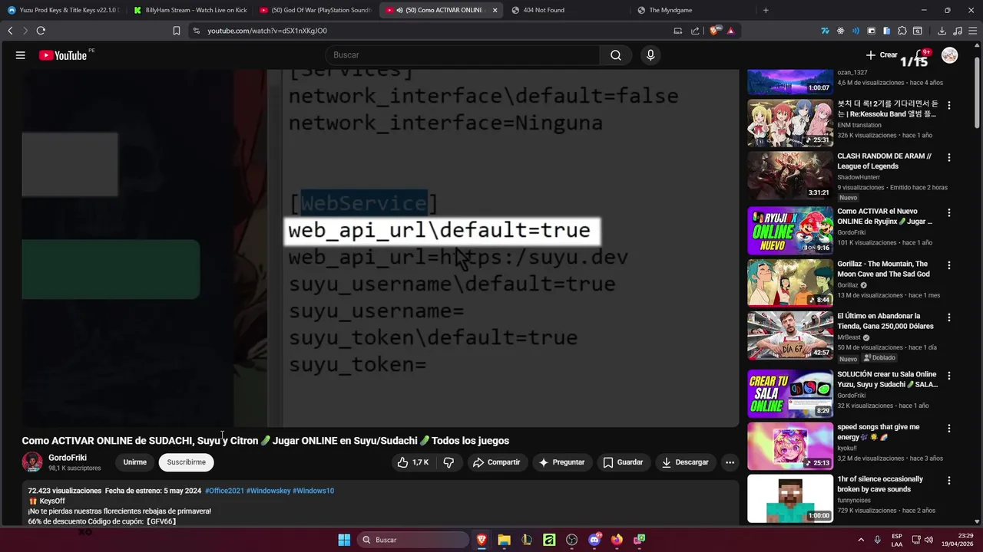This screenshot has width=983, height=552.
Task: Click the Descargar button
Action: [685, 462]
